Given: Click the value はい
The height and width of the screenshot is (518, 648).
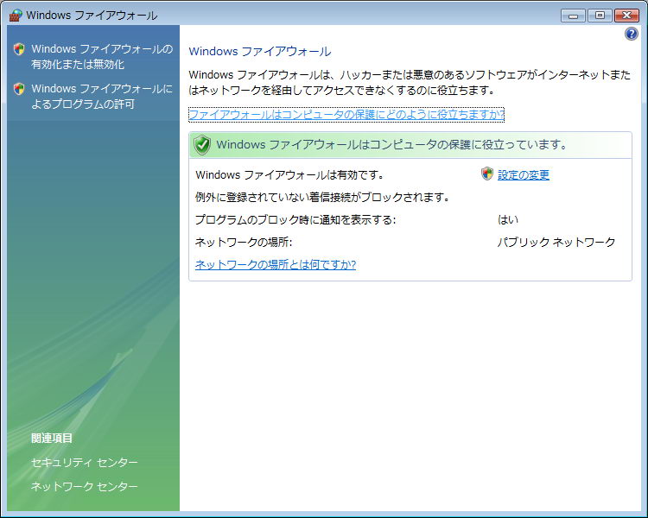Looking at the screenshot, I should [508, 220].
